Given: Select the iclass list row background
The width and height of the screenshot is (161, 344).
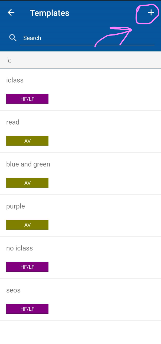Looking at the screenshot, I should tap(80, 89).
